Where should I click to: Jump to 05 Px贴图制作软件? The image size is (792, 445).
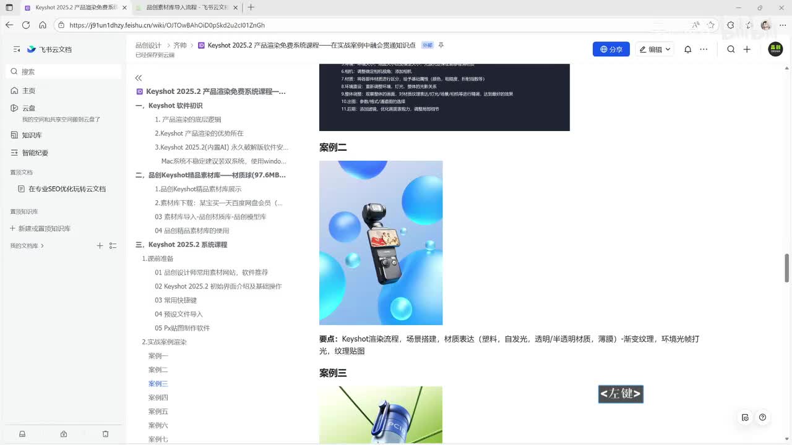coord(183,328)
